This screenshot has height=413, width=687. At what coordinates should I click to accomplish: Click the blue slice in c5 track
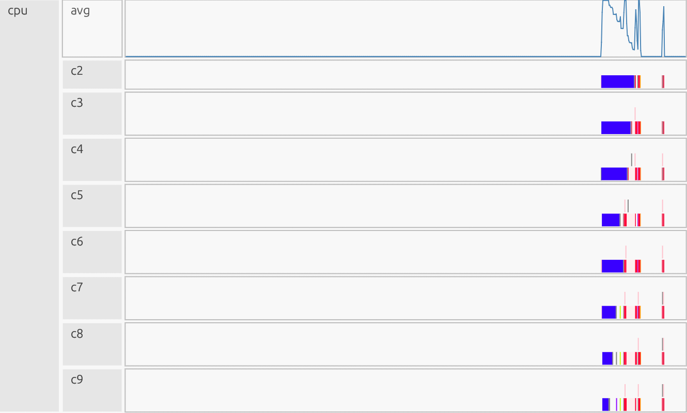pos(611,220)
